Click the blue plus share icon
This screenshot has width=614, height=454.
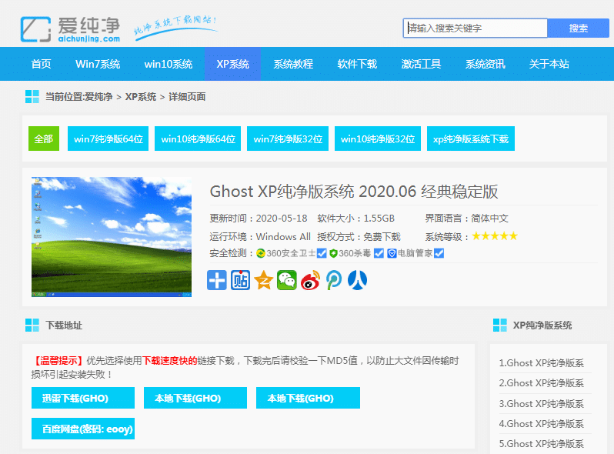click(x=217, y=280)
